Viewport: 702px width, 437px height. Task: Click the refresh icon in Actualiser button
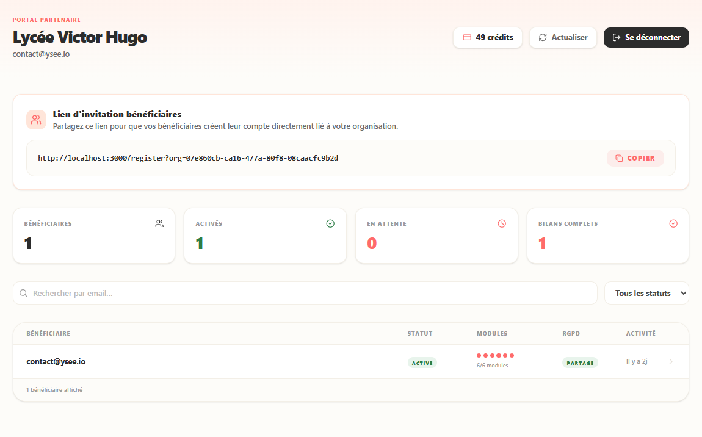tap(543, 37)
